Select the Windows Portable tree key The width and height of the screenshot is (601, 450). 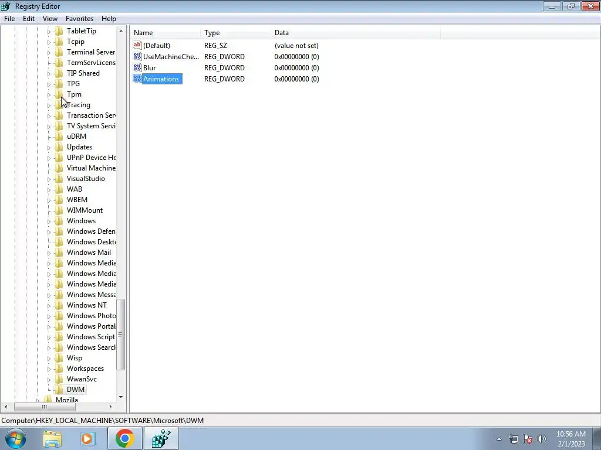pyautogui.click(x=91, y=326)
